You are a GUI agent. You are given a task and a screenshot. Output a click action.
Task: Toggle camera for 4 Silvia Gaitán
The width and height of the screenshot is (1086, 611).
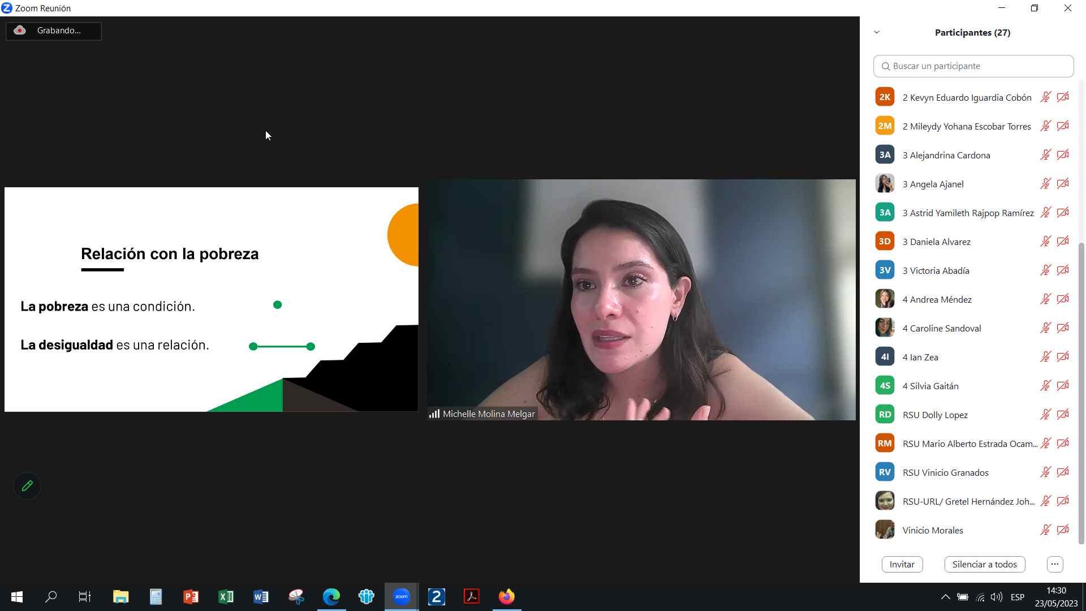pos(1063,386)
